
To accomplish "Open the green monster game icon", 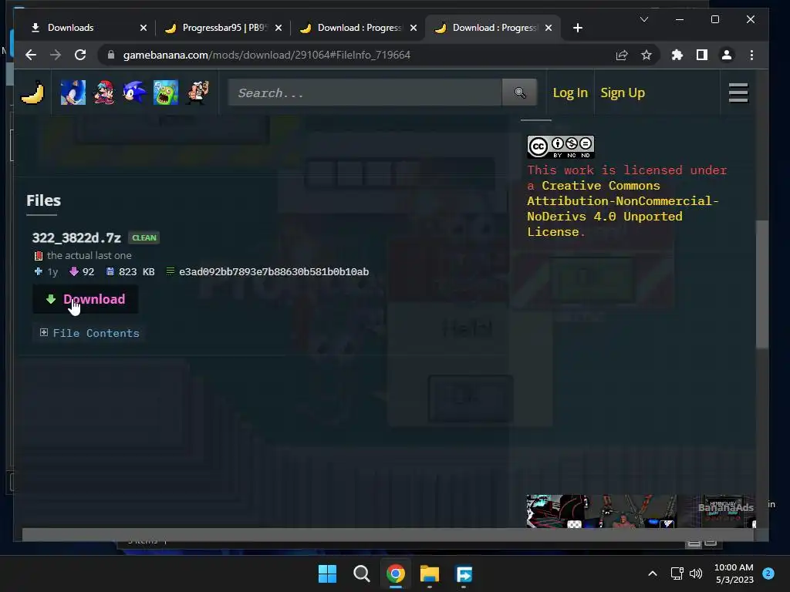I will [166, 92].
